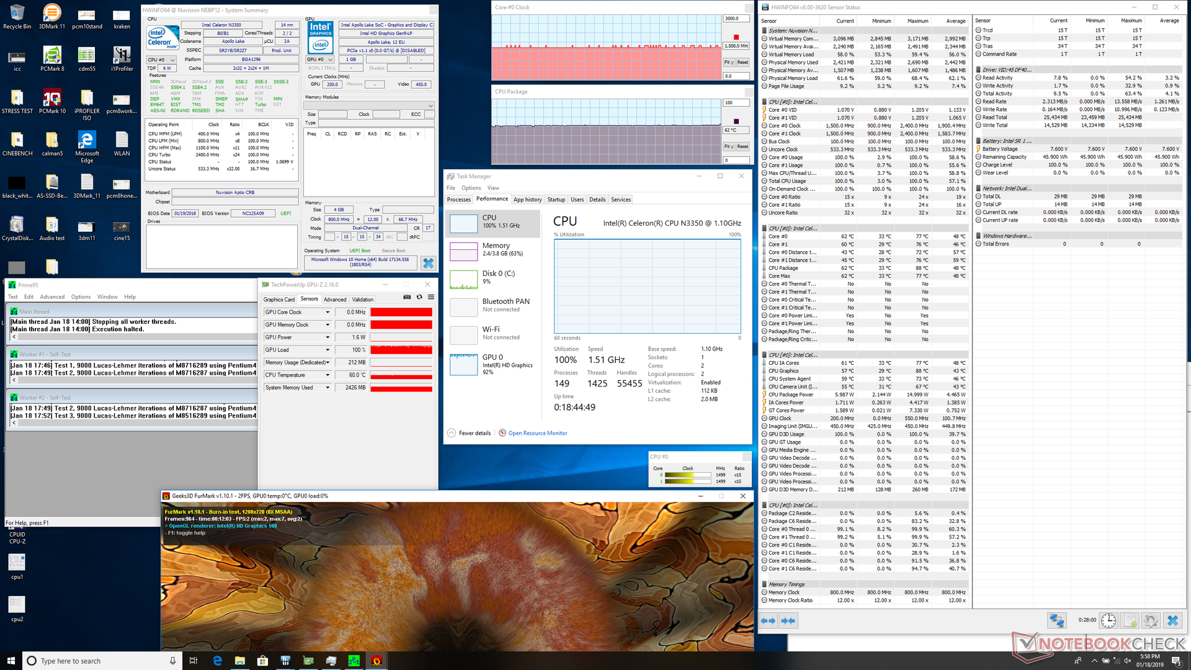This screenshot has height=670, width=1191.
Task: Click HWiNFO collapse columns arrows icon
Action: (788, 621)
